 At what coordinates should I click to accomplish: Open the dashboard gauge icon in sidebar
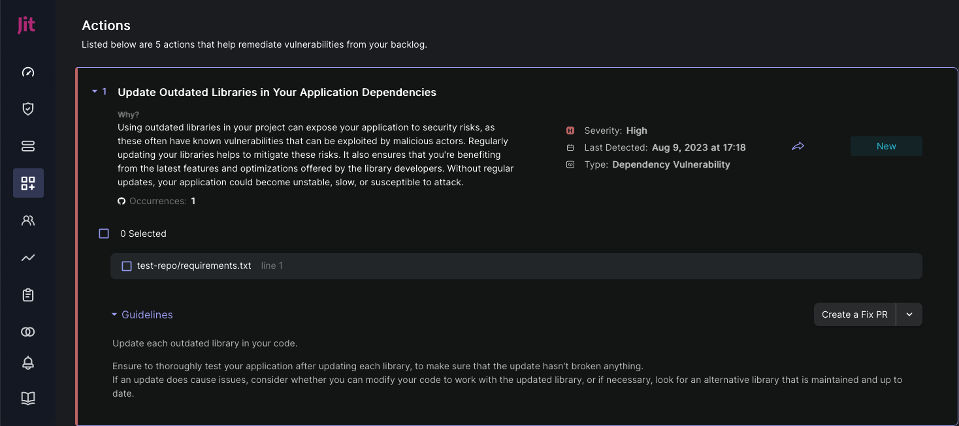28,72
